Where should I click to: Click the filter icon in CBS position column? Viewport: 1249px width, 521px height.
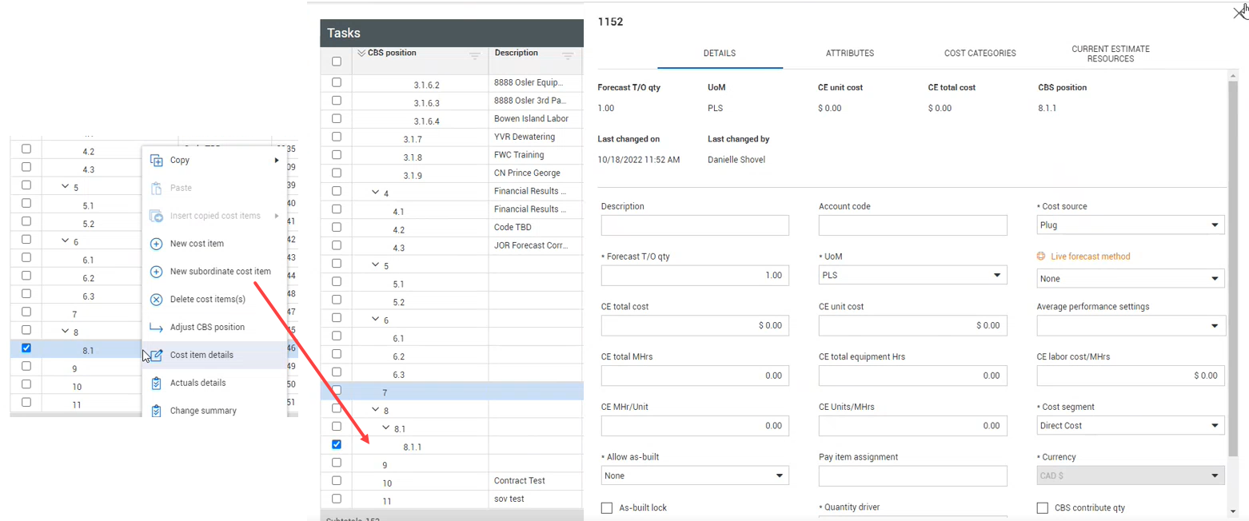tap(475, 56)
